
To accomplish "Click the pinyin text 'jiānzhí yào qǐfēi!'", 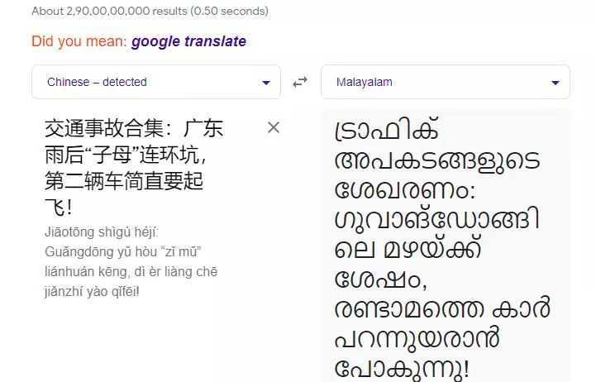I will tap(92, 291).
